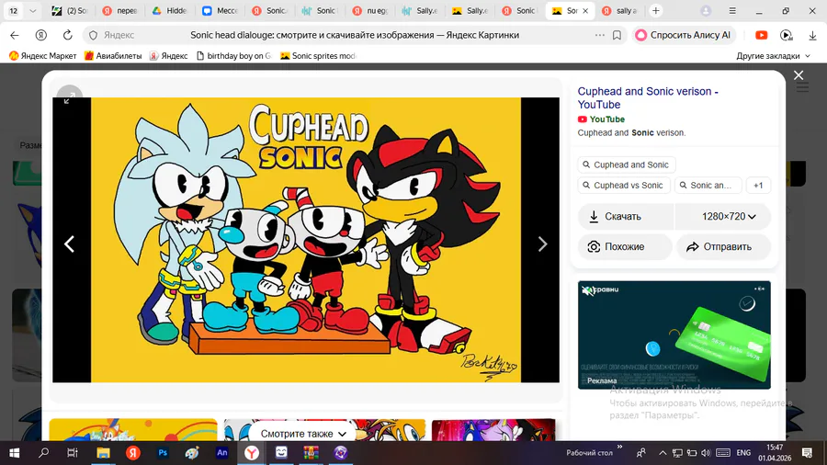Open Task View on taskbar
The height and width of the screenshot is (465, 827).
[x=73, y=453]
